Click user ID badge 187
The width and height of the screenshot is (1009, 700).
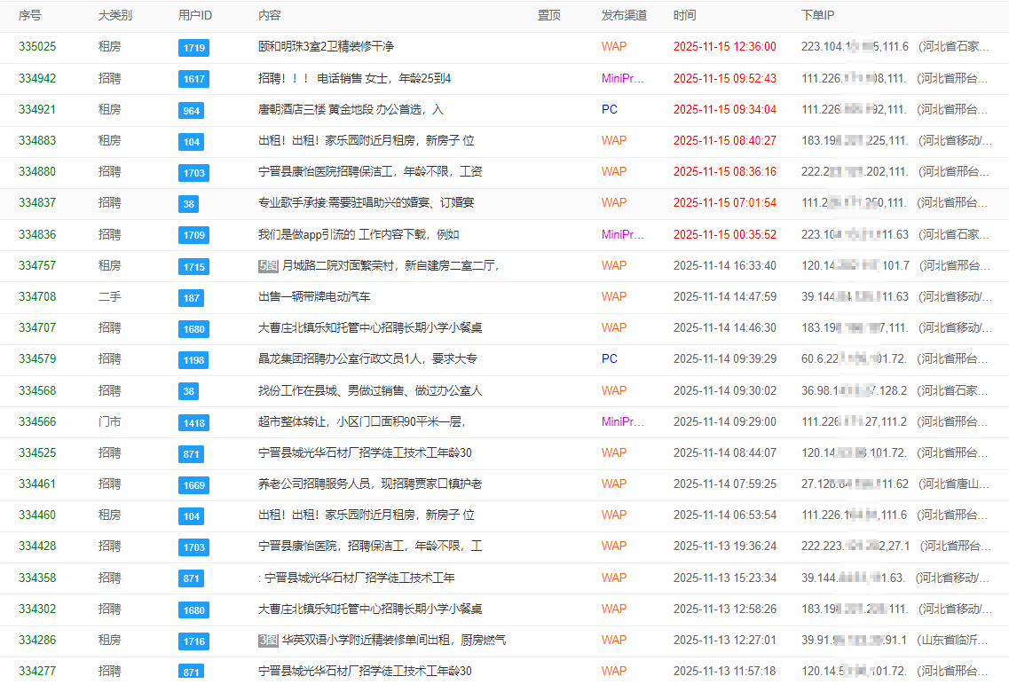(x=191, y=297)
